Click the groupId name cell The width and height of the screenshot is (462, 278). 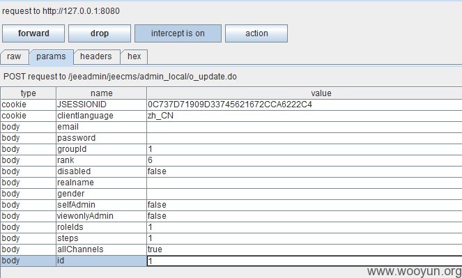pos(101,149)
